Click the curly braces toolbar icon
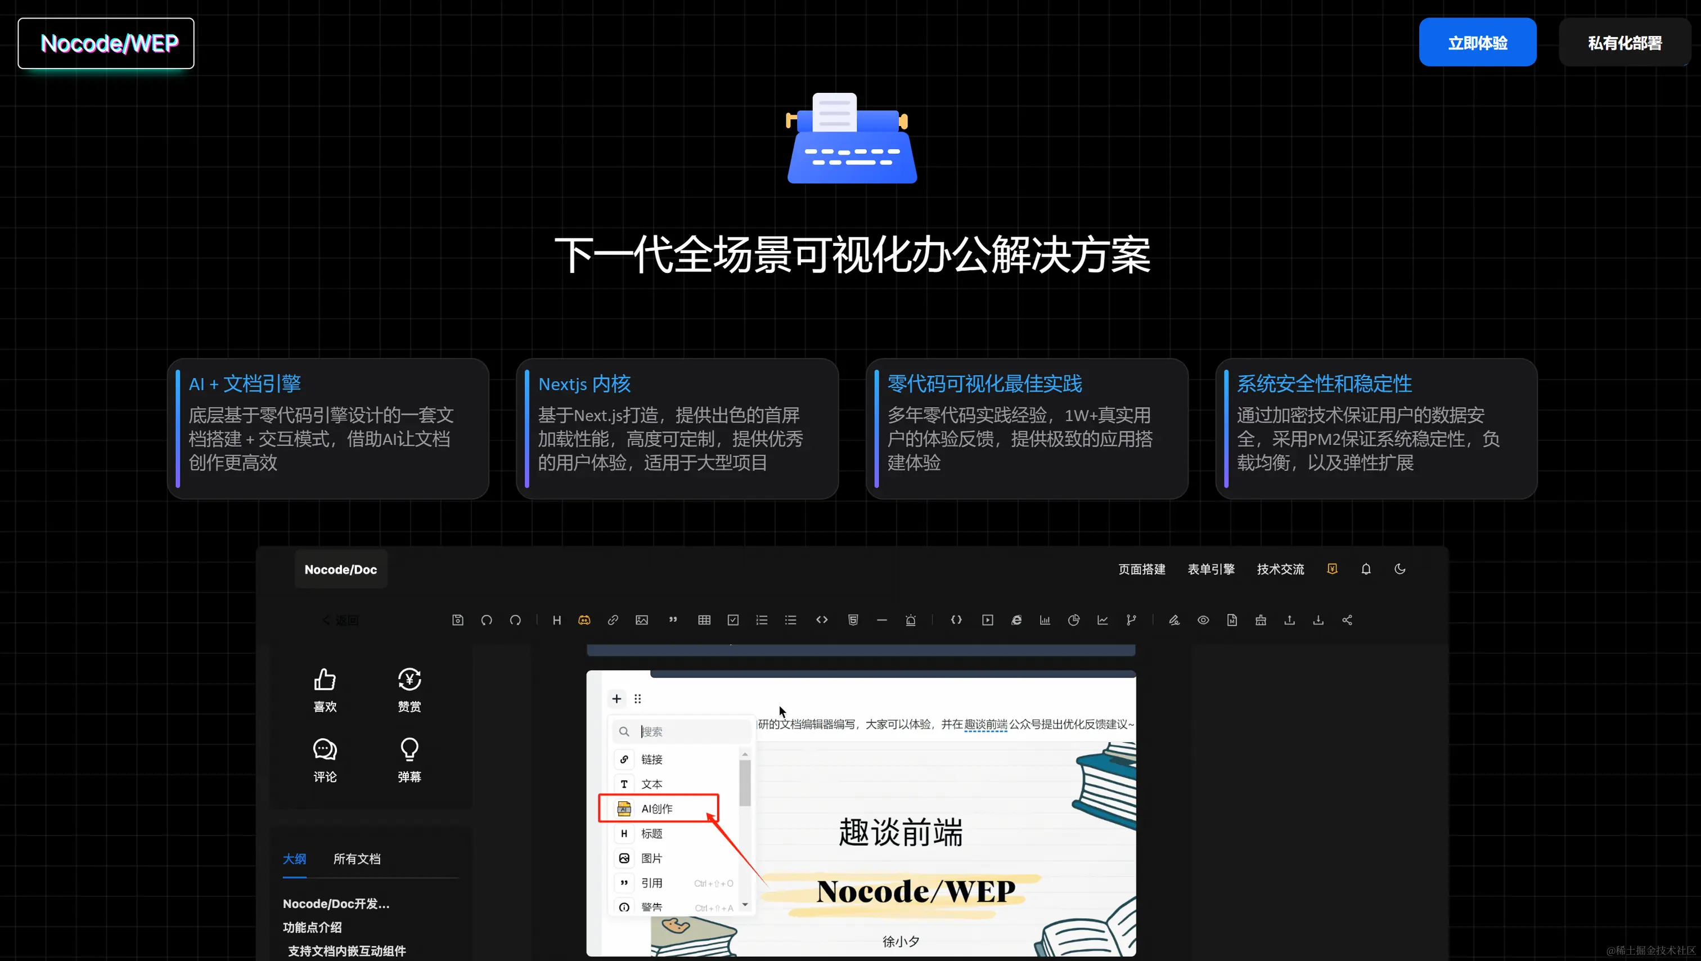 (x=956, y=619)
